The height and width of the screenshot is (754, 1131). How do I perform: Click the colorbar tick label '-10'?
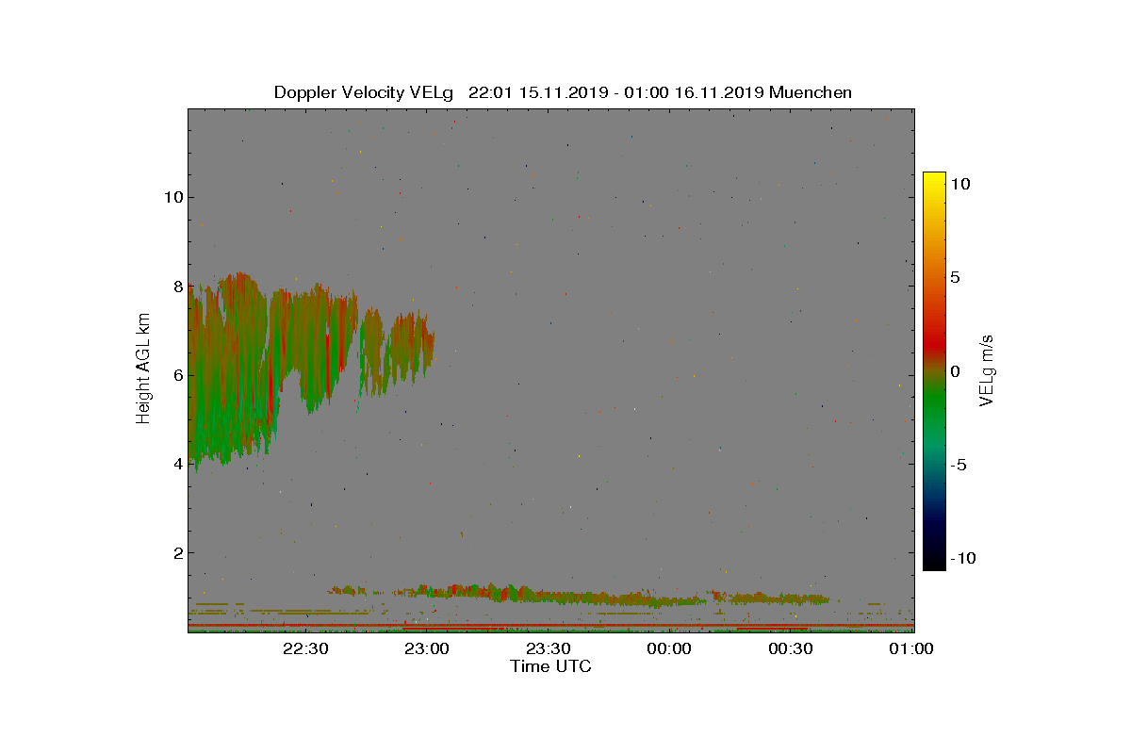coord(964,558)
